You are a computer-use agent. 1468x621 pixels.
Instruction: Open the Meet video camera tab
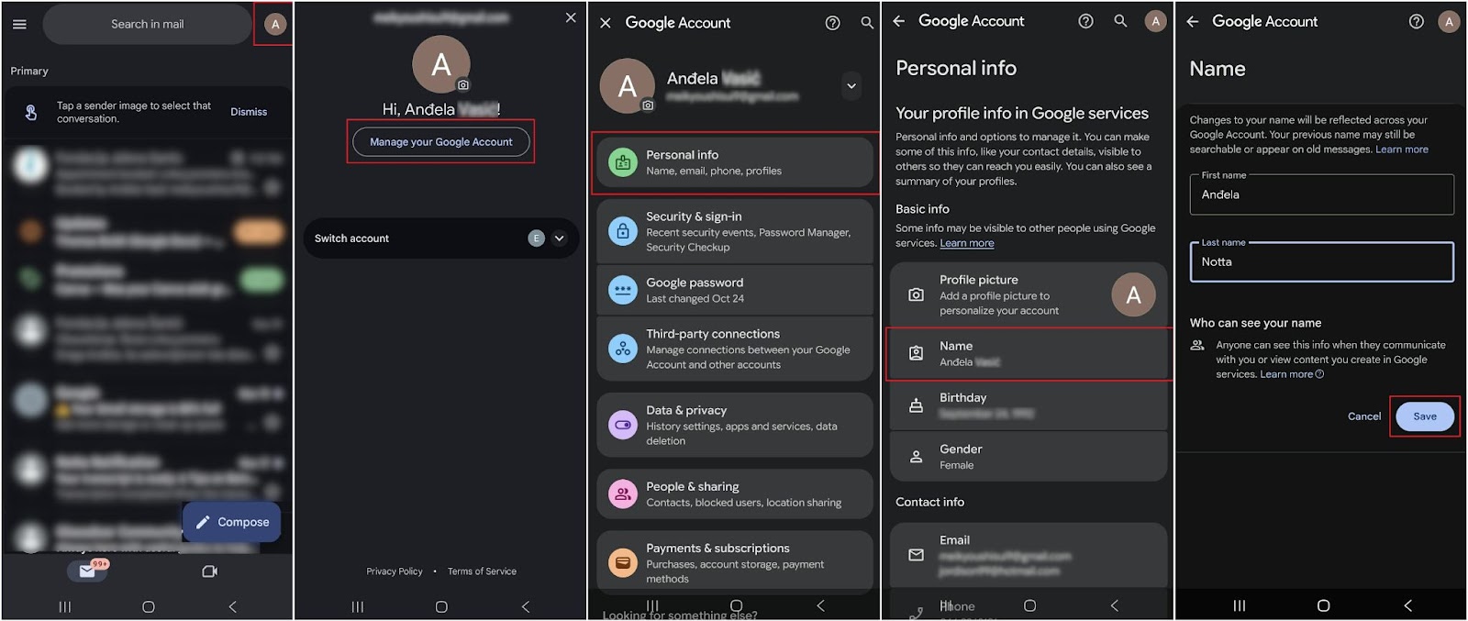209,571
